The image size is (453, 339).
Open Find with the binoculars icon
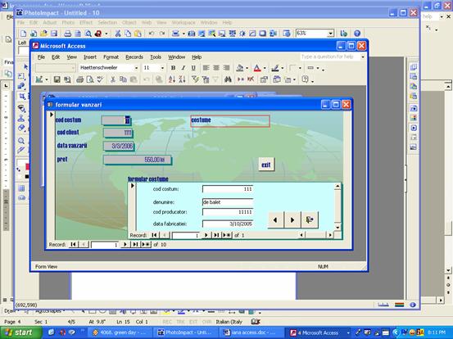pos(228,79)
